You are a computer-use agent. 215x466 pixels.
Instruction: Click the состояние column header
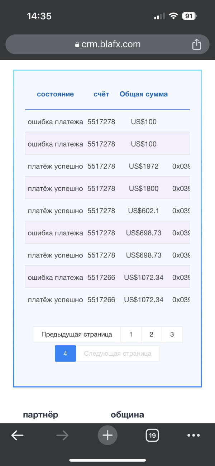[x=55, y=94]
